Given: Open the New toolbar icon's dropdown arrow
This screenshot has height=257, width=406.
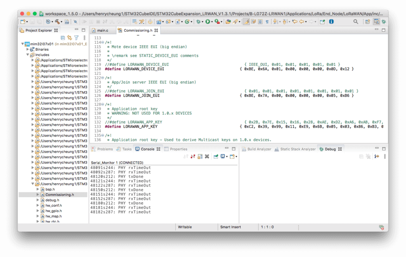Looking at the screenshot, I should (x=26, y=22).
